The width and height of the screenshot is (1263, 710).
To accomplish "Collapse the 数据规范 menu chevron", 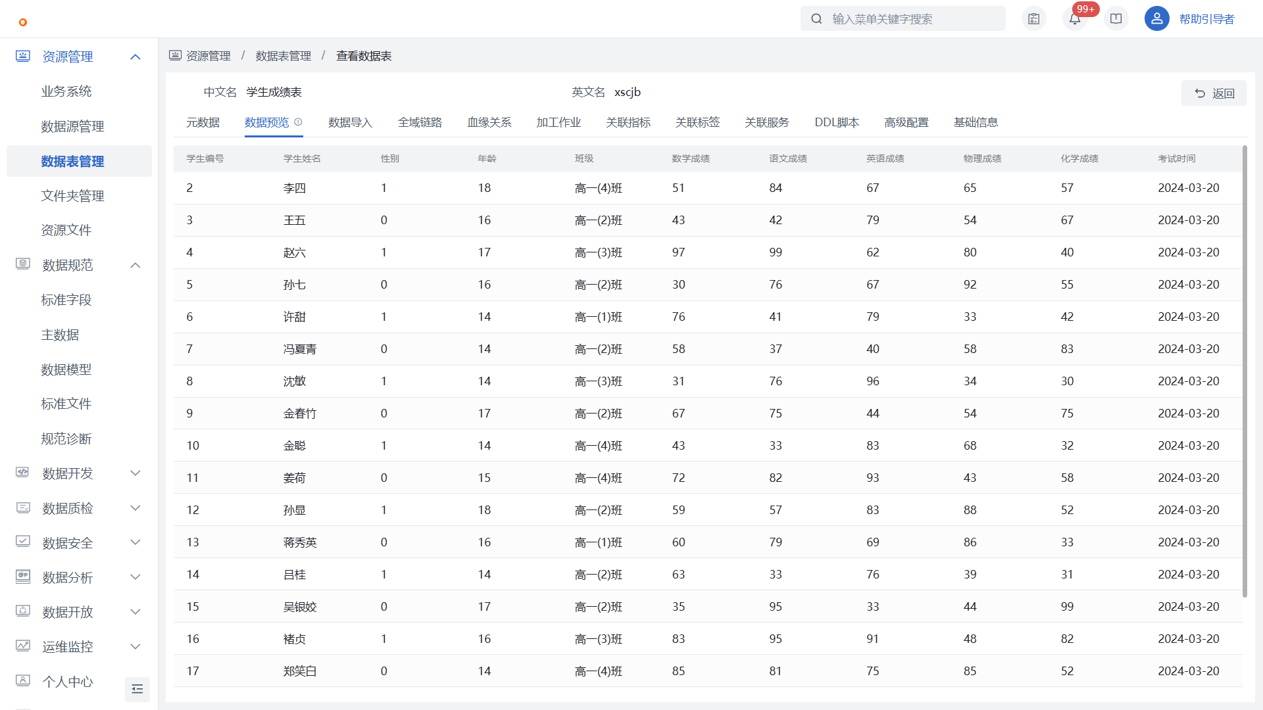I will click(x=136, y=265).
